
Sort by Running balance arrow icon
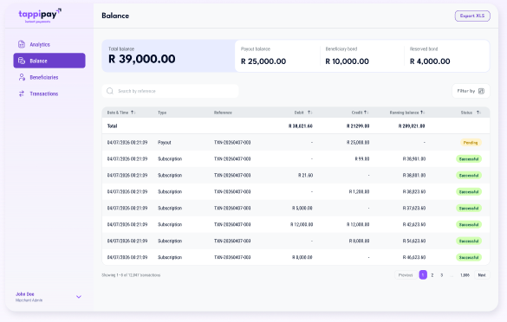[422, 113]
